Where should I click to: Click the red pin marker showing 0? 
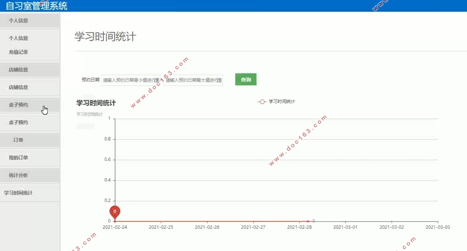114,212
